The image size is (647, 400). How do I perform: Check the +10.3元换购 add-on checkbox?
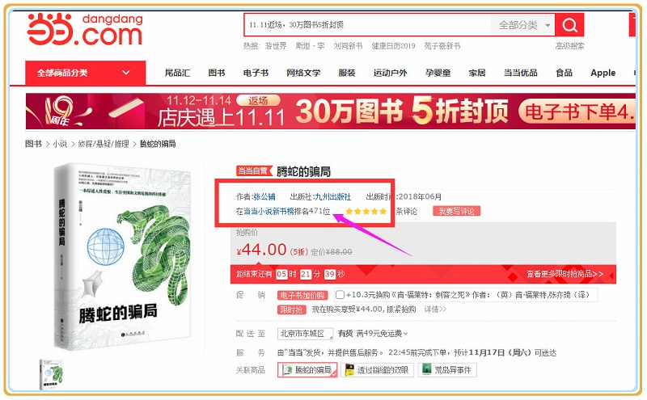(340, 295)
